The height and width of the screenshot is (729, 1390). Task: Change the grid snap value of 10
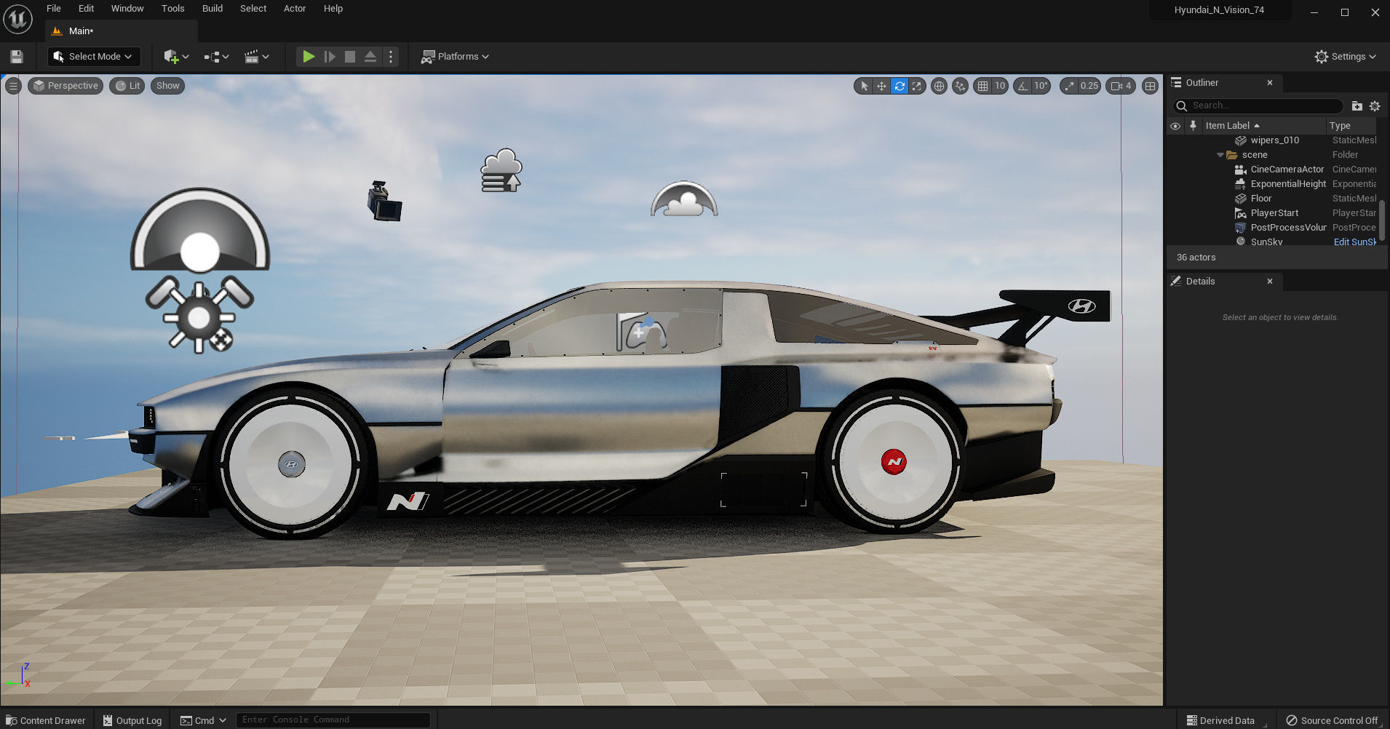pyautogui.click(x=1000, y=86)
